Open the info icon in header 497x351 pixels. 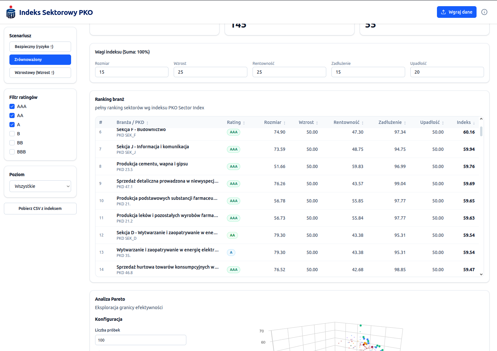coord(484,12)
